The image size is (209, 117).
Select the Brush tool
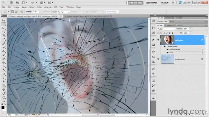click(x=4, y=47)
